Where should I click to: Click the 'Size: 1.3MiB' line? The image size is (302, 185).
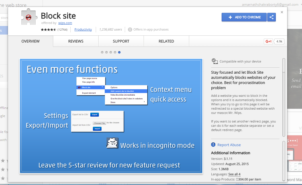point(220,169)
